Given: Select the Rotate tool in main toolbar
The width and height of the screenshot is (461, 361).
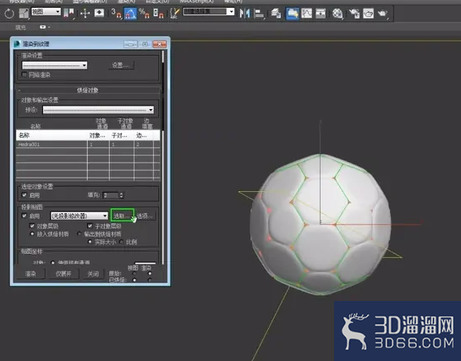Looking at the screenshot, I should coord(9,14).
